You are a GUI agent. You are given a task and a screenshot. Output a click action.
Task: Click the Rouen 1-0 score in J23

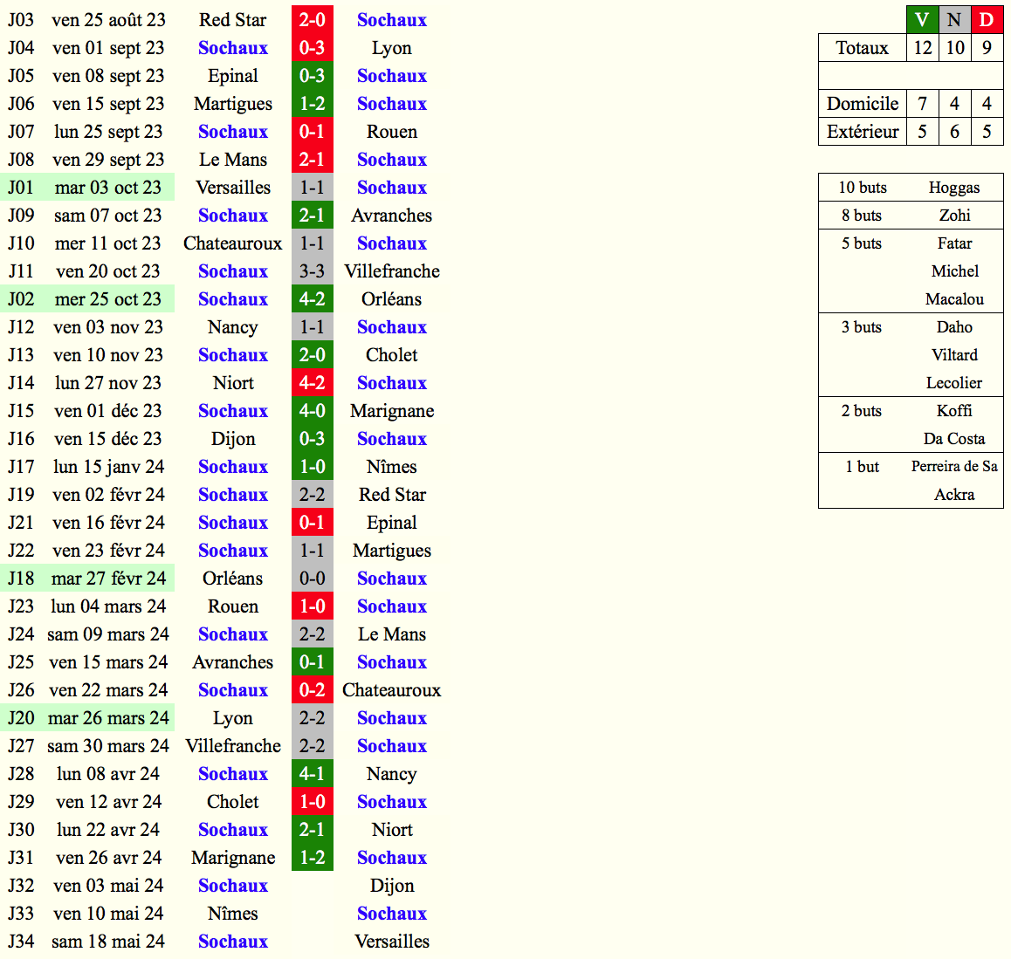click(x=312, y=606)
